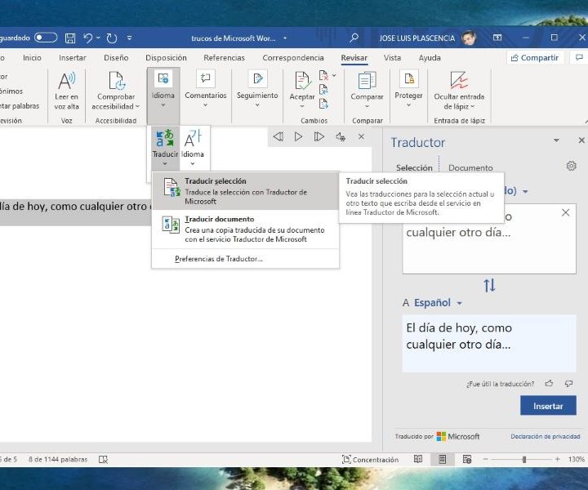Click the Save floppy disk icon
The image size is (588, 490).
[x=70, y=38]
